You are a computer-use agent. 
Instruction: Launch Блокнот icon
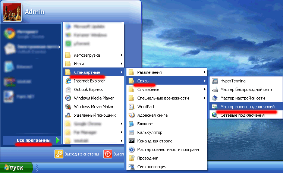pos(131,124)
